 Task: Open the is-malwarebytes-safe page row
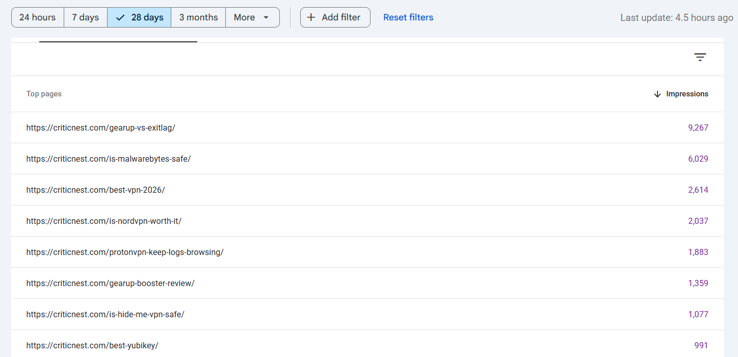(367, 159)
